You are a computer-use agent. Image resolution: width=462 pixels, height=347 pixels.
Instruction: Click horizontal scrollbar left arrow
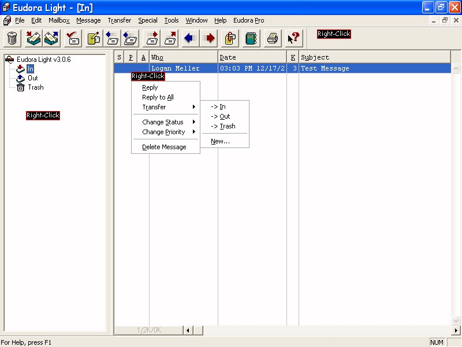point(188,330)
